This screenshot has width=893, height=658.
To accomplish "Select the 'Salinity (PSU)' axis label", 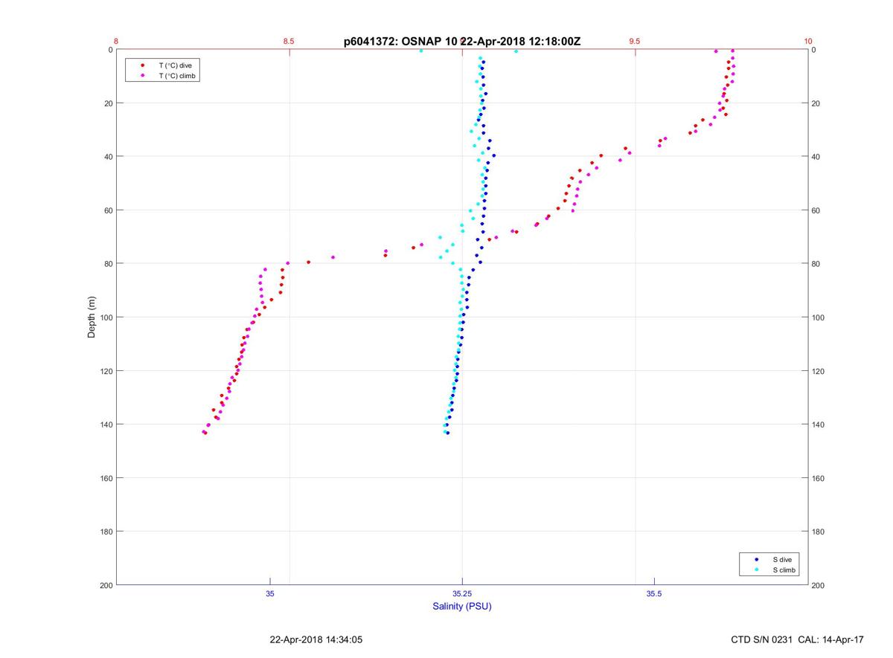I will coord(462,606).
